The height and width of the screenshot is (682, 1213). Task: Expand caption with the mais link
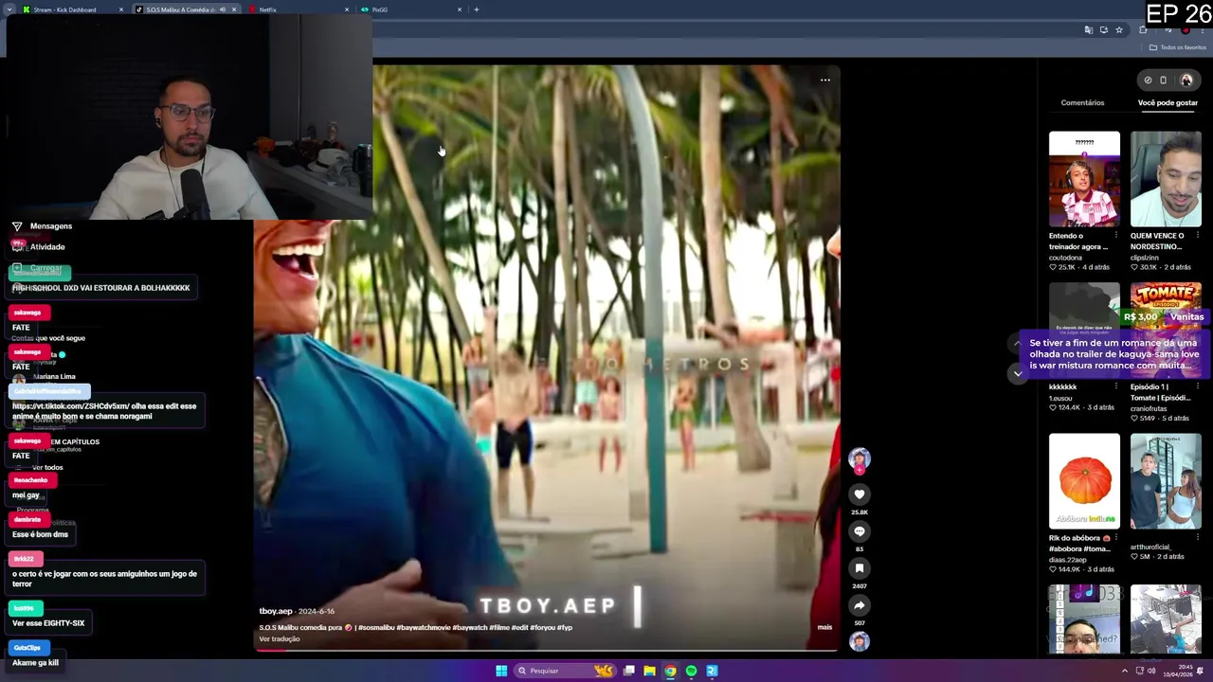[824, 627]
